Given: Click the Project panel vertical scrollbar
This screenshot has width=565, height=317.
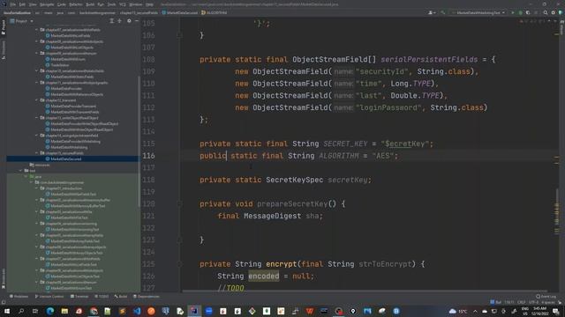Looking at the screenshot, I should [139, 141].
